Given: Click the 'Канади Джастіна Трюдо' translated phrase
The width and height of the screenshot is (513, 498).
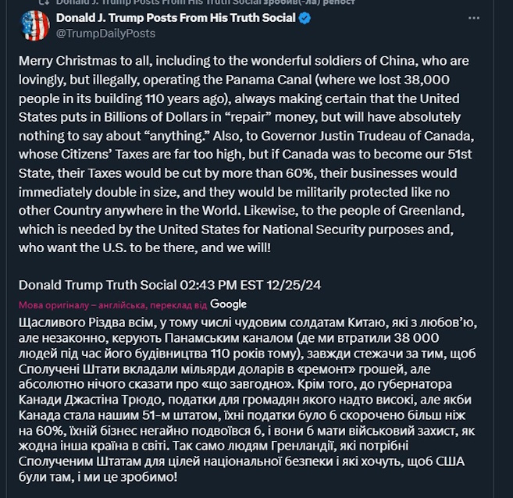Looking at the screenshot, I should (90, 400).
